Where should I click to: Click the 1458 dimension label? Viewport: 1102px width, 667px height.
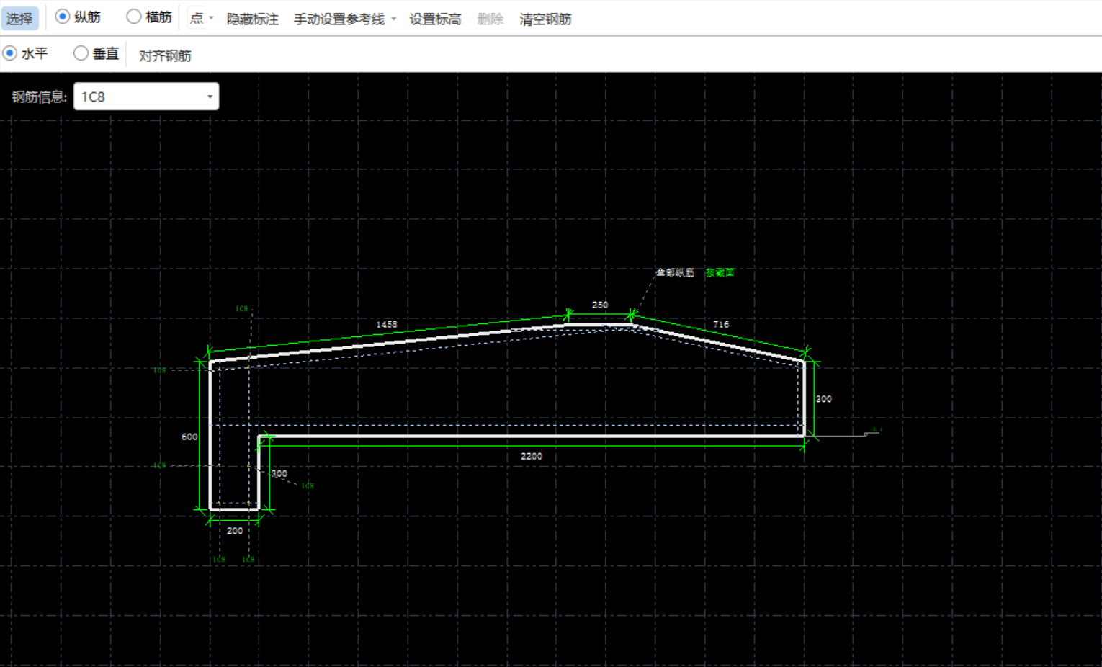(x=387, y=324)
